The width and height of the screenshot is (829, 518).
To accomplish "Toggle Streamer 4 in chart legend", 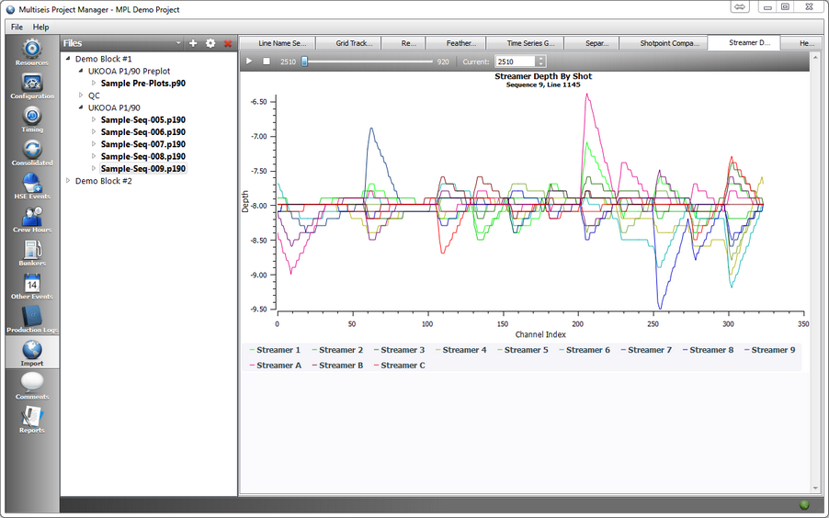I will [x=461, y=350].
